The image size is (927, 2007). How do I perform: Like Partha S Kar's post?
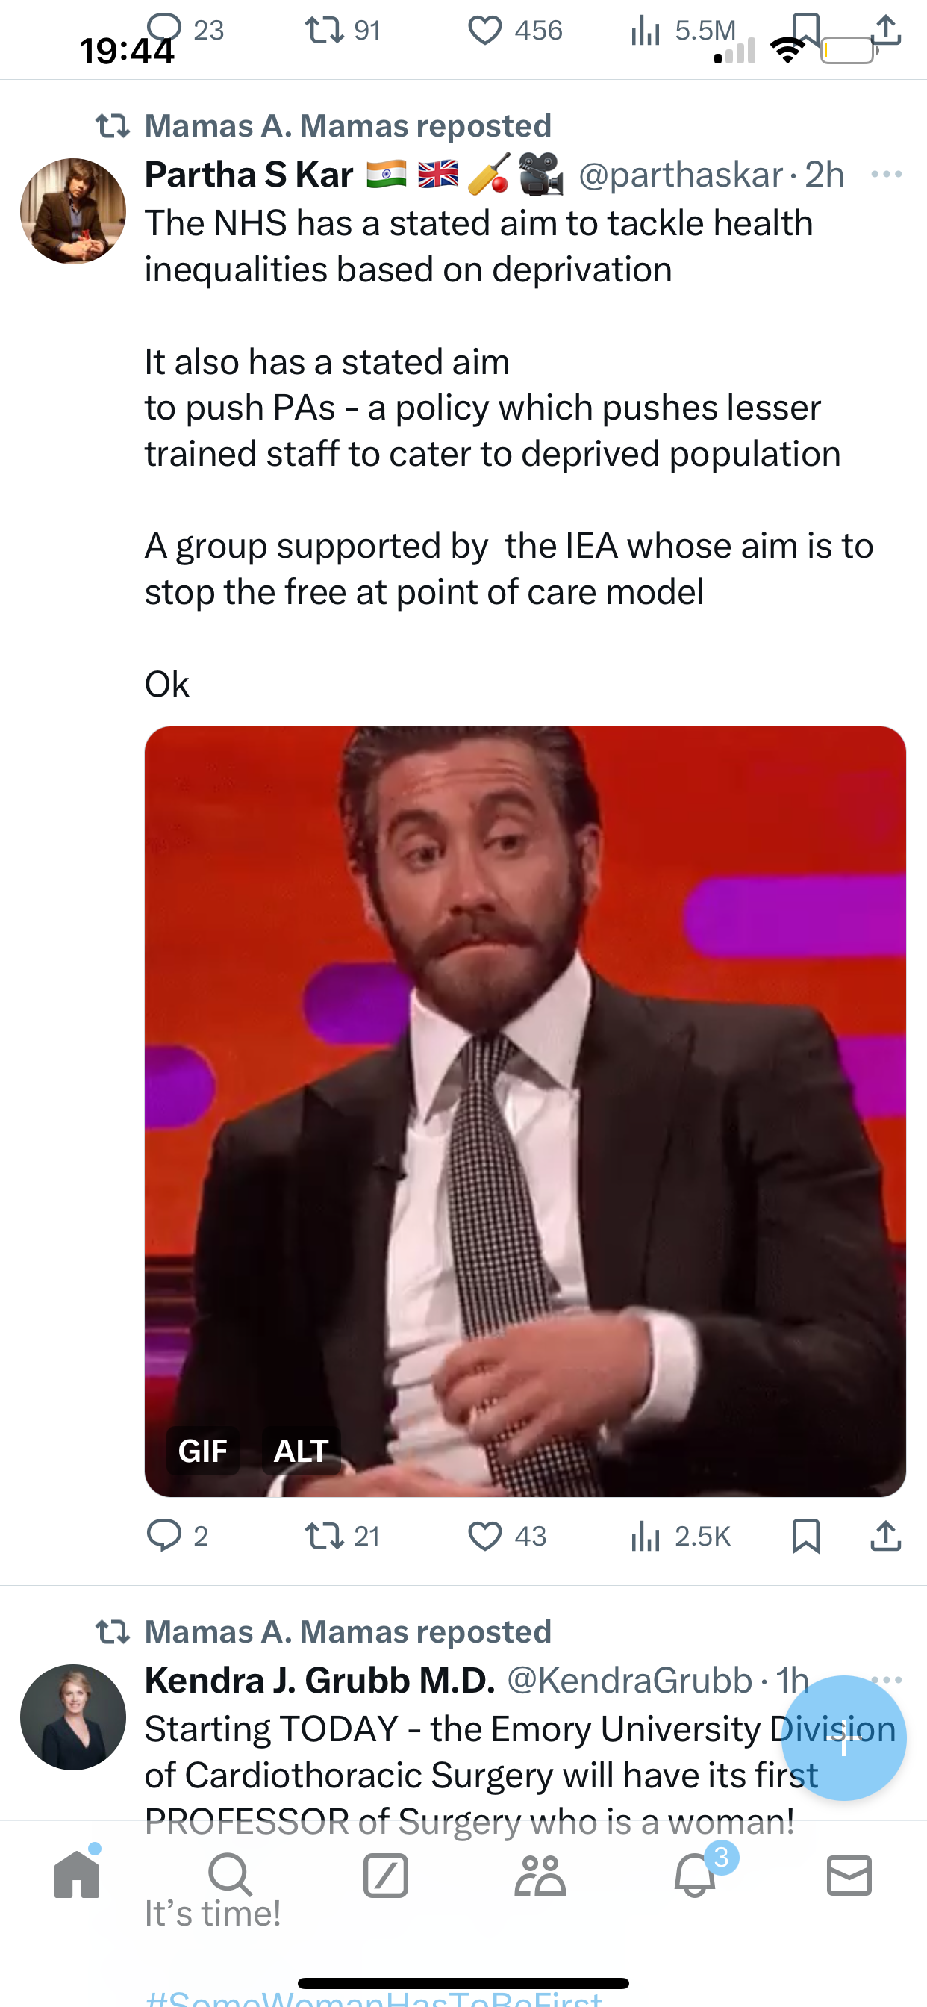484,1537
